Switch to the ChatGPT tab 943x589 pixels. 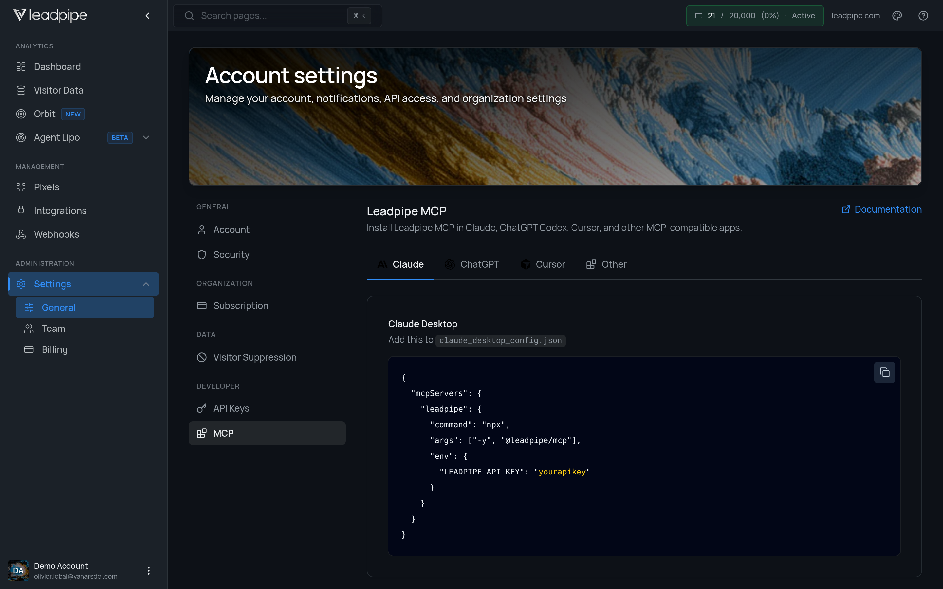pyautogui.click(x=472, y=264)
